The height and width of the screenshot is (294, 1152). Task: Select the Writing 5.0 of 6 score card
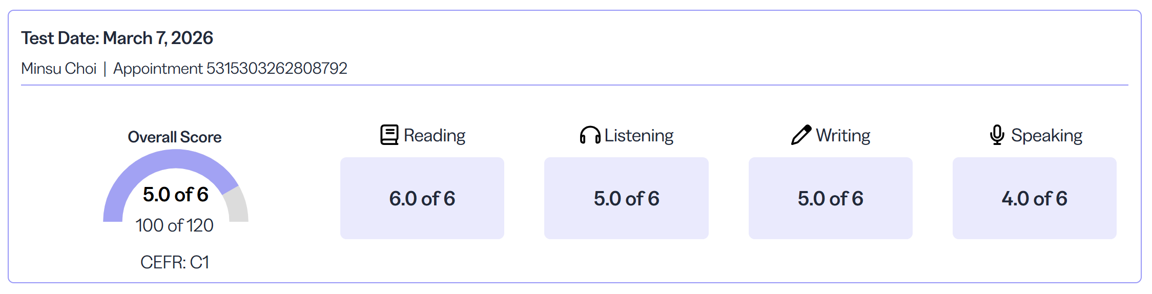831,198
